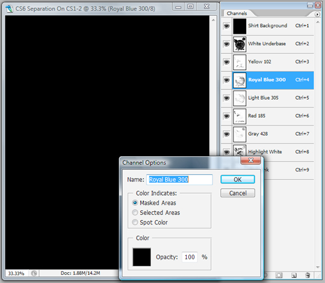Select channel name Red 185
The height and width of the screenshot is (283, 325).
pyautogui.click(x=256, y=116)
